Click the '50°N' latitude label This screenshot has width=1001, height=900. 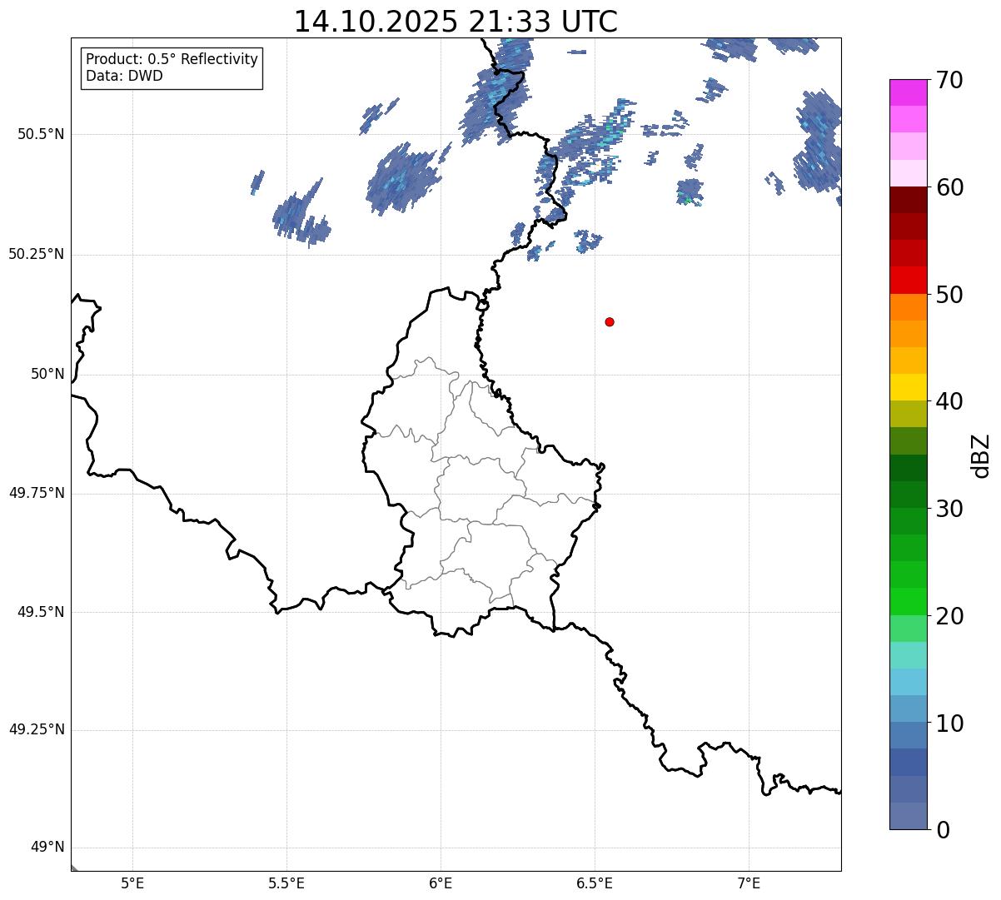(x=48, y=375)
